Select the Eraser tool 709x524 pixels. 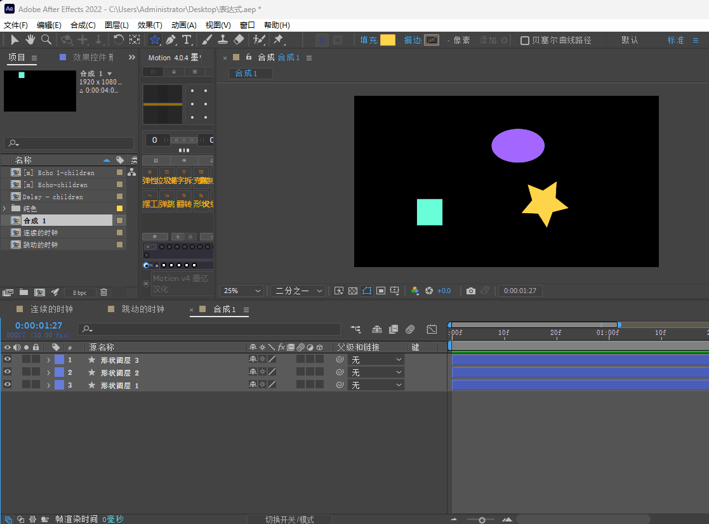pos(239,40)
